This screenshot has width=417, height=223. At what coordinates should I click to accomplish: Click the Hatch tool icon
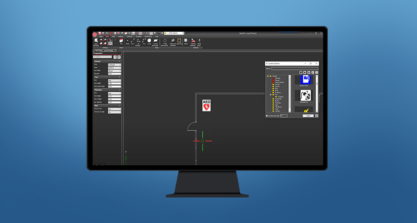point(186,41)
